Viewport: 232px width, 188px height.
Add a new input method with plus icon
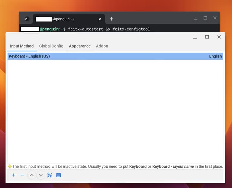coord(14,175)
